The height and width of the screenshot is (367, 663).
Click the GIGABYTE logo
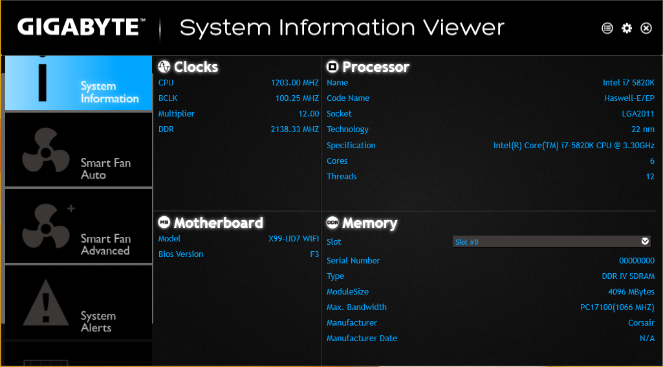82,27
